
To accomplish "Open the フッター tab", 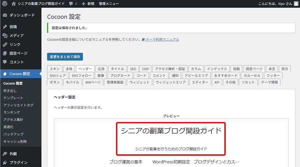I will click(x=273, y=76).
